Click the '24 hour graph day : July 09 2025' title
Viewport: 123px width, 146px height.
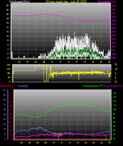66,1
